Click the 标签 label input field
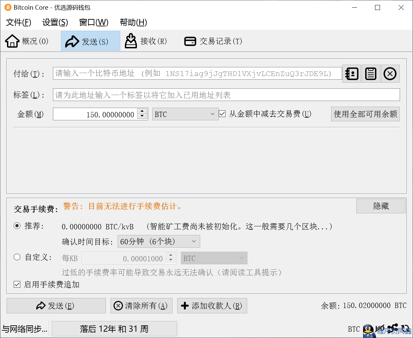Image resolution: width=413 pixels, height=338 pixels. point(226,95)
